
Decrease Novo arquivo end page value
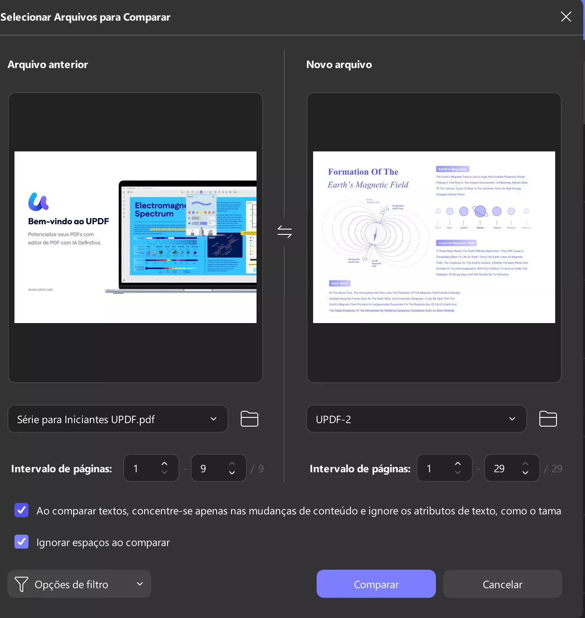click(525, 473)
